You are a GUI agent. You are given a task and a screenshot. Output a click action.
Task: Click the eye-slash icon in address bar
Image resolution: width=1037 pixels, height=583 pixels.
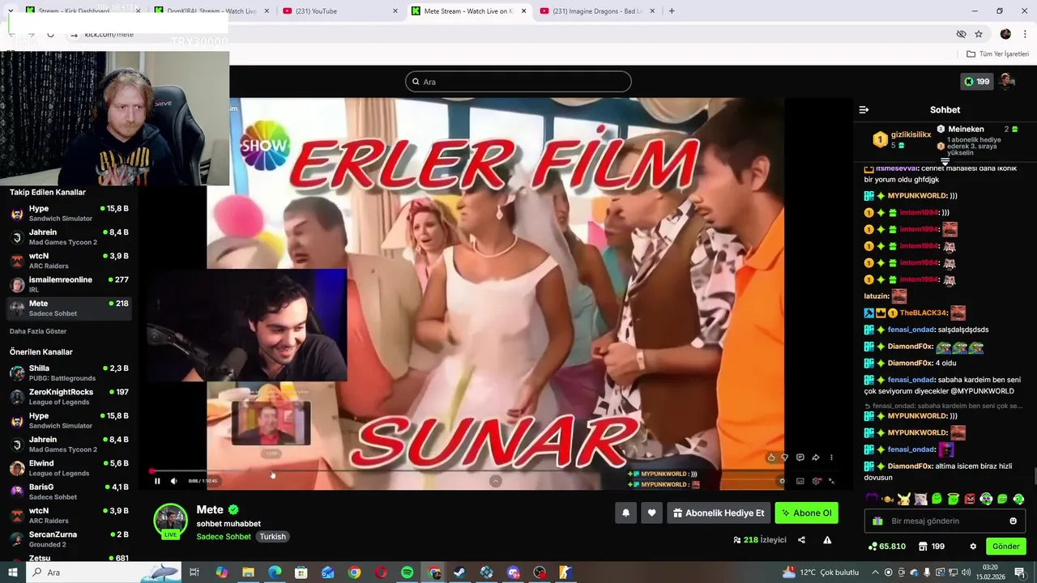pos(961,34)
